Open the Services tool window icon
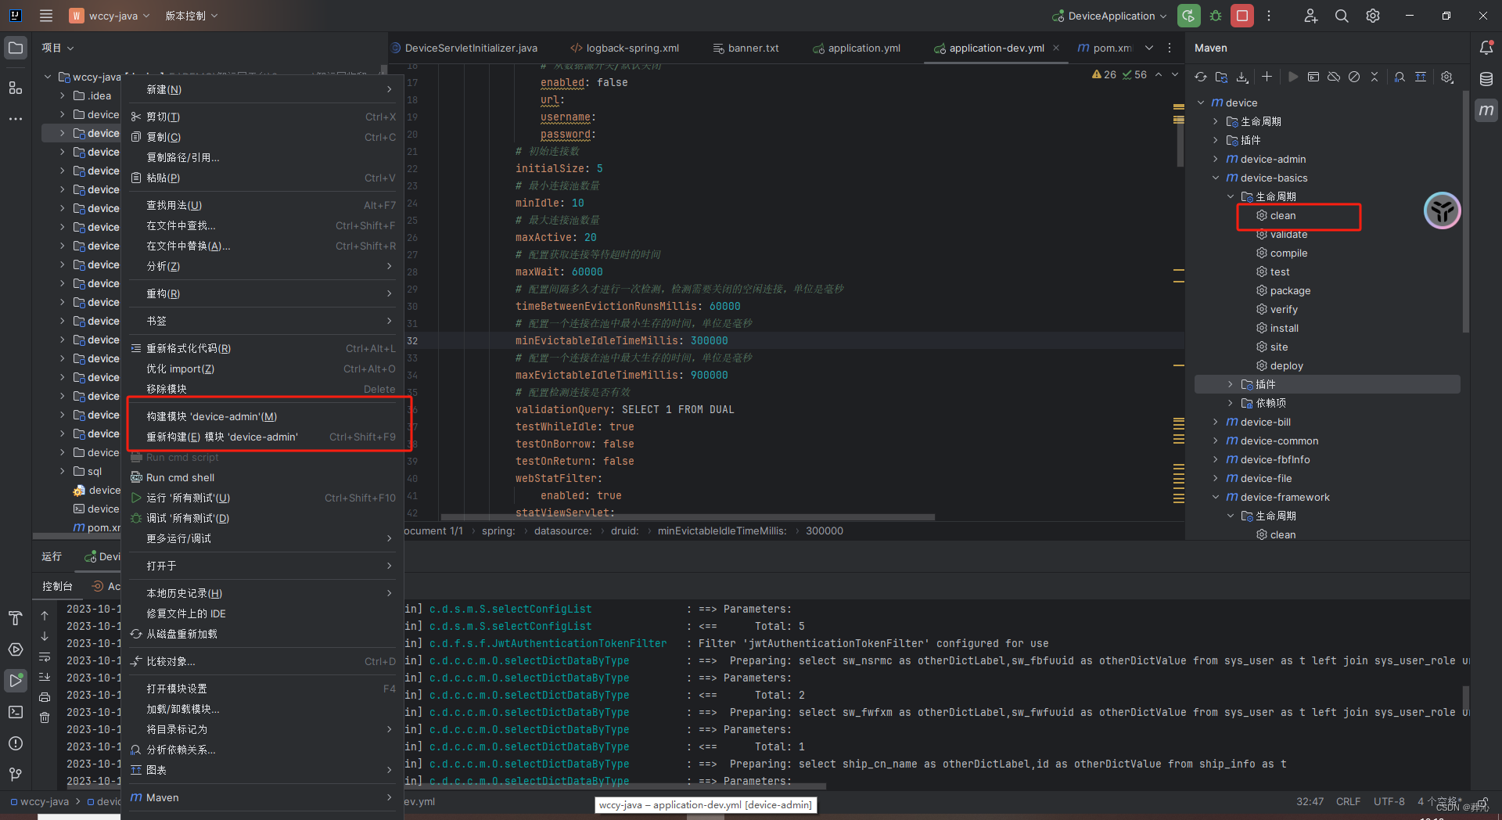 tap(16, 649)
